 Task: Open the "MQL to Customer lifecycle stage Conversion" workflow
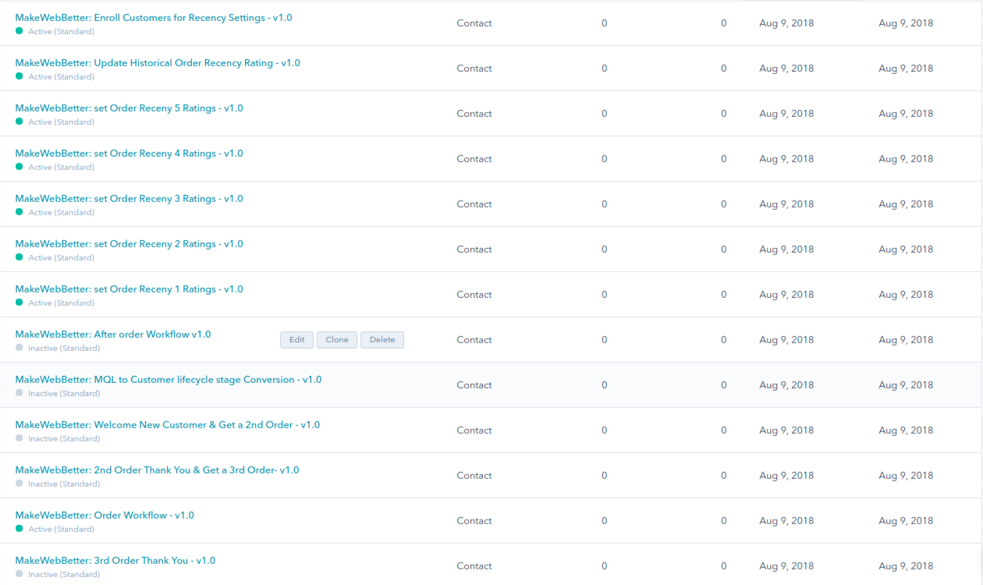(169, 379)
